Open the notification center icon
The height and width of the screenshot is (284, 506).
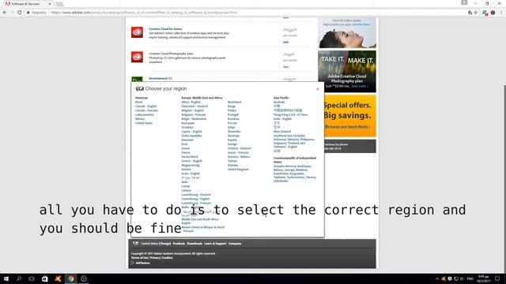[x=497, y=278]
